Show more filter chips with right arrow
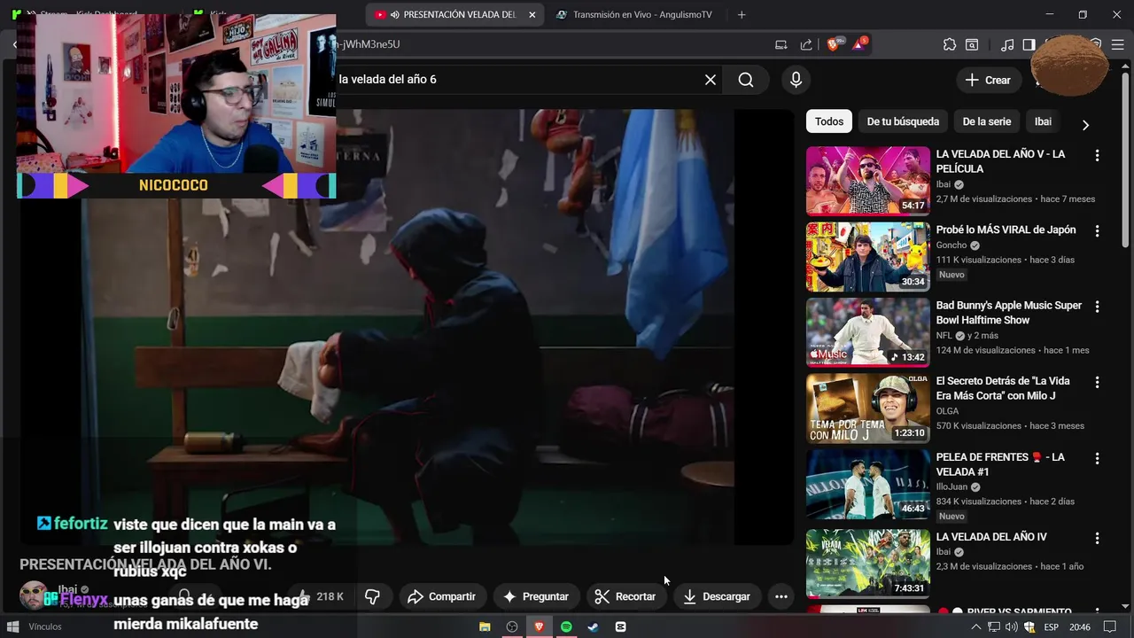This screenshot has height=638, width=1134. 1085,125
